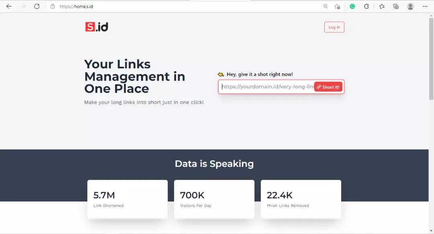Open the browser Settings and more menu
Image resolution: width=434 pixels, height=234 pixels.
tap(425, 6)
